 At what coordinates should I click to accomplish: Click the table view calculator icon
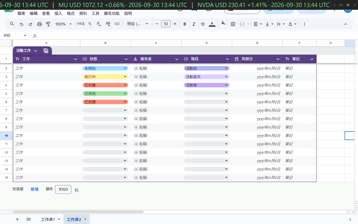click(46, 51)
